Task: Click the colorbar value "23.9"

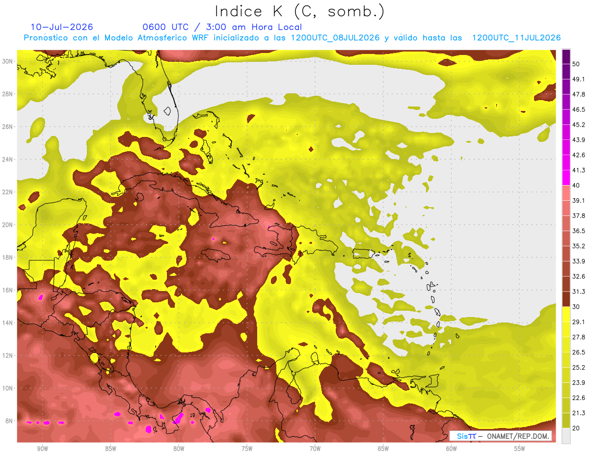Action: 579,383
